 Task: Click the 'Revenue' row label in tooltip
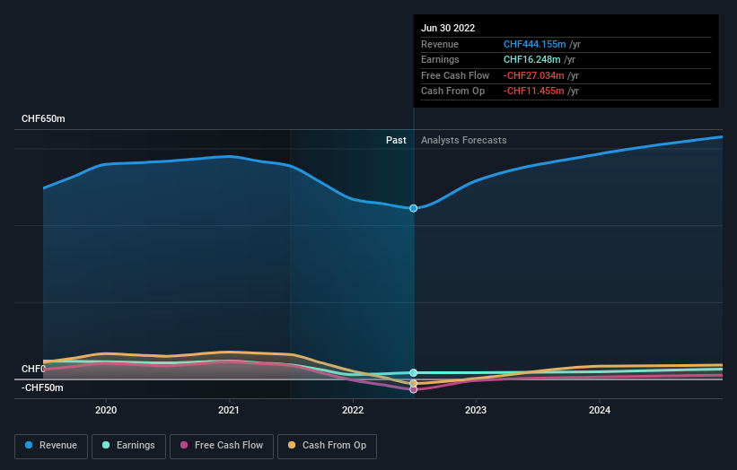tap(440, 44)
